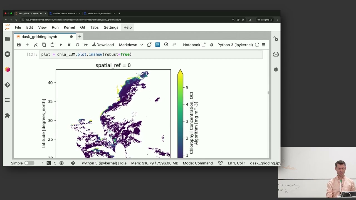Click Mode: Command in status bar
Viewport: 356px width, 200px height.
pos(198,163)
